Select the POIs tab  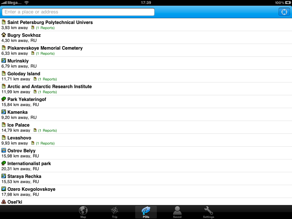click(146, 212)
